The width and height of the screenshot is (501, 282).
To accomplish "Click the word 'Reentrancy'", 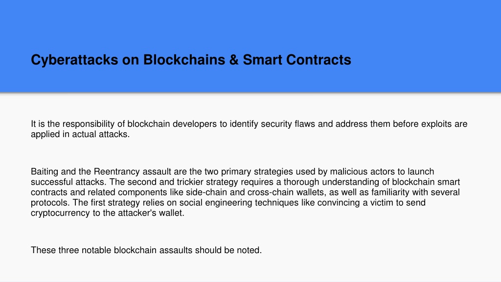I will tap(116, 172).
